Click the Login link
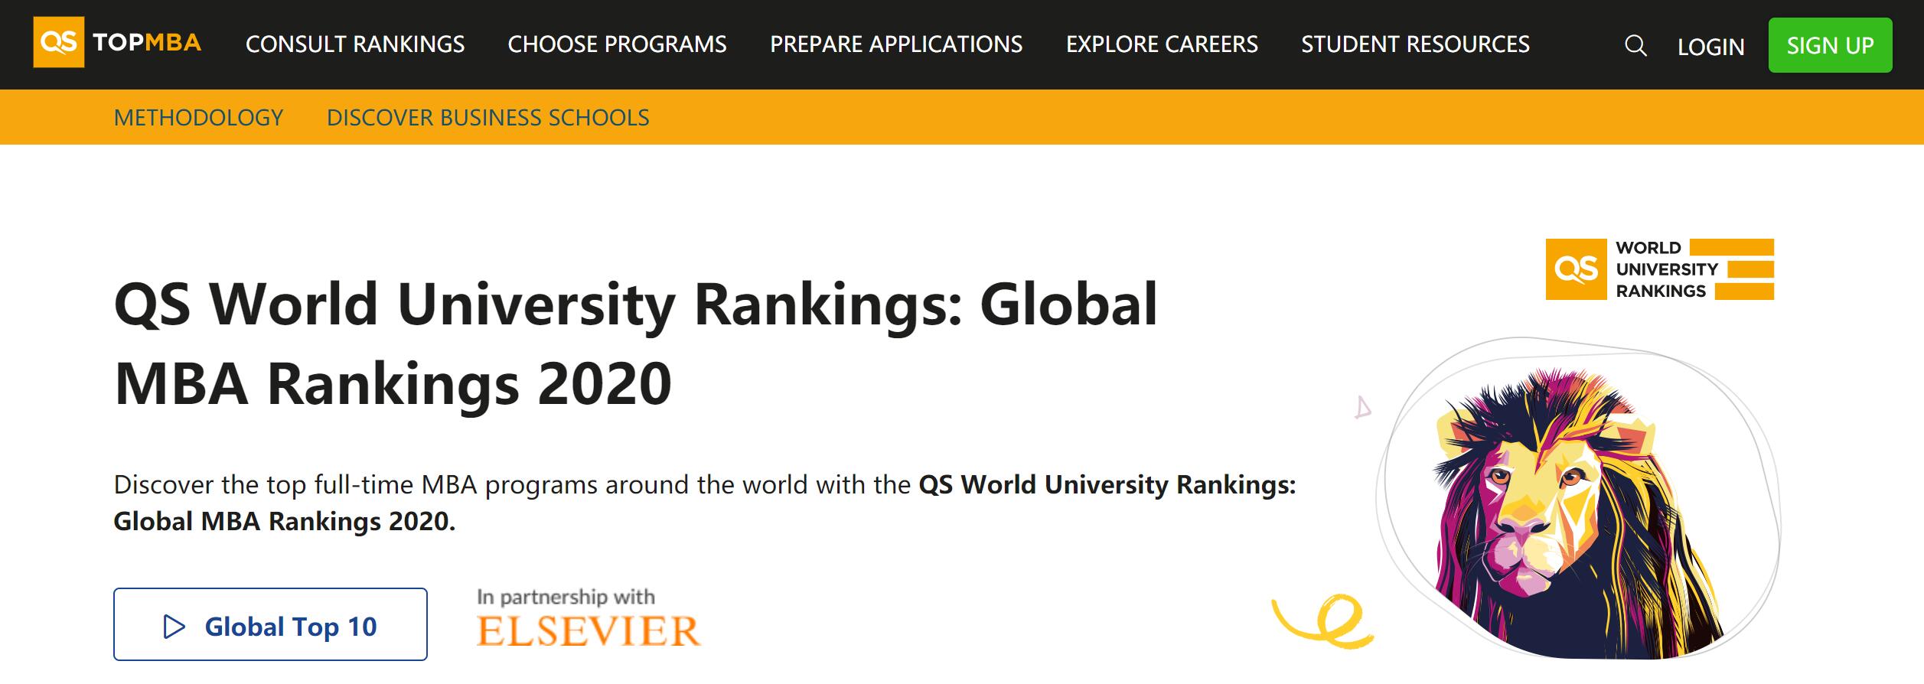The image size is (1924, 684). [1710, 47]
